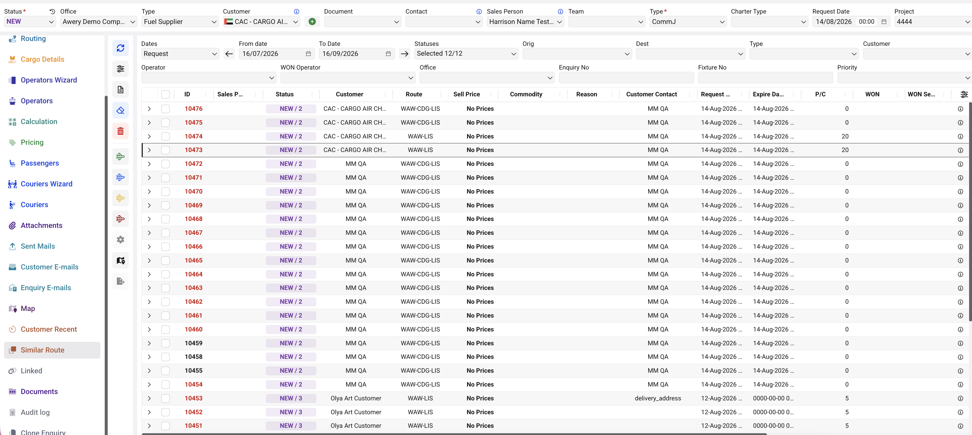Open Pricing in sidebar
The image size is (972, 435).
pos(32,142)
